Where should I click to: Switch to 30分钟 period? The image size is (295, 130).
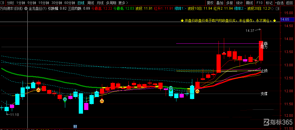(x=57, y=3)
